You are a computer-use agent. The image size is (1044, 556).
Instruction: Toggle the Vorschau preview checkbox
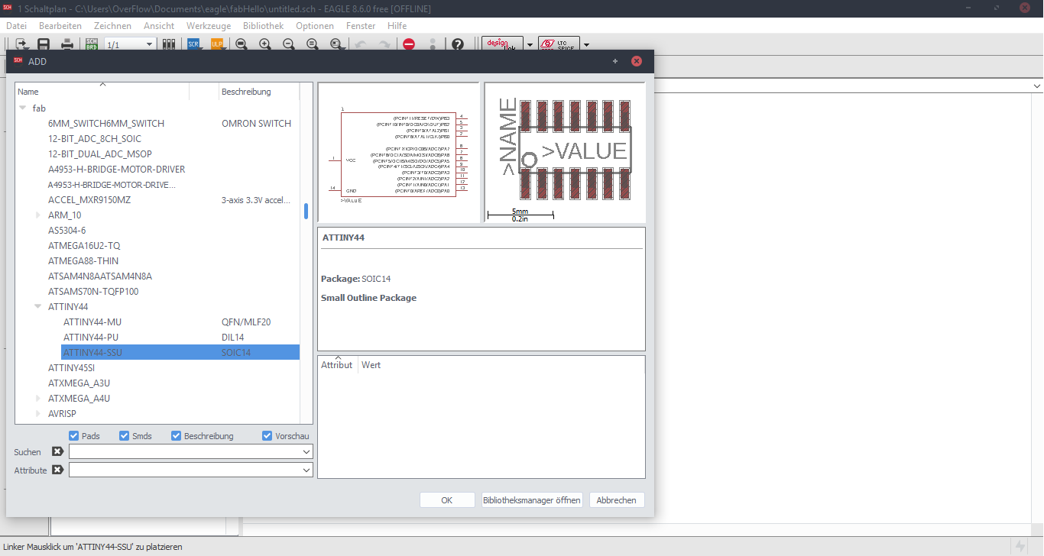(x=267, y=436)
